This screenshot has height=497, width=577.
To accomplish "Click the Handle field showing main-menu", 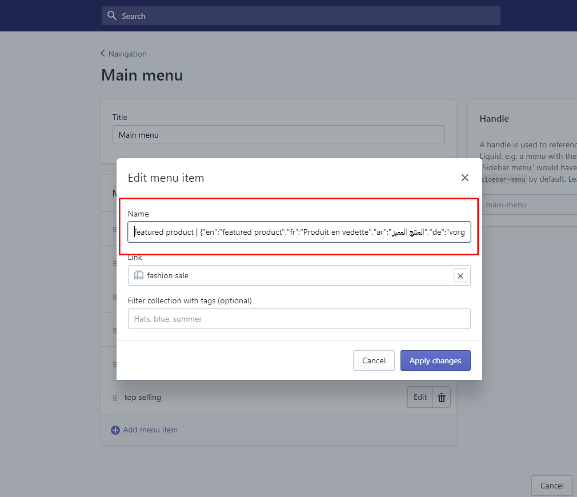I will [528, 205].
